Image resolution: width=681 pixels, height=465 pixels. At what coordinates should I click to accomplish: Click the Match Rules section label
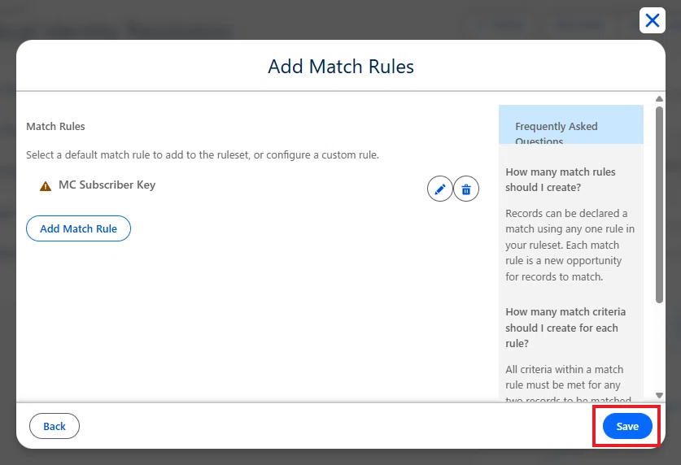point(55,126)
